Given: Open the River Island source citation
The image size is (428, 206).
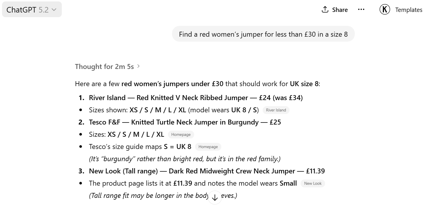Looking at the screenshot, I should (276, 110).
